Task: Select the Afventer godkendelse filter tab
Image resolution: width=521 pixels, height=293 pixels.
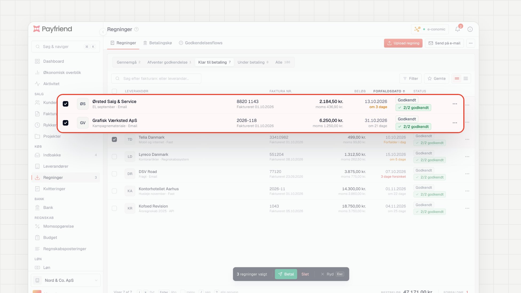Action: coord(169,62)
